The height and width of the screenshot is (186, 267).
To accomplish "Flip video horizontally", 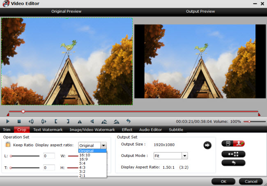I will point(80,121).
